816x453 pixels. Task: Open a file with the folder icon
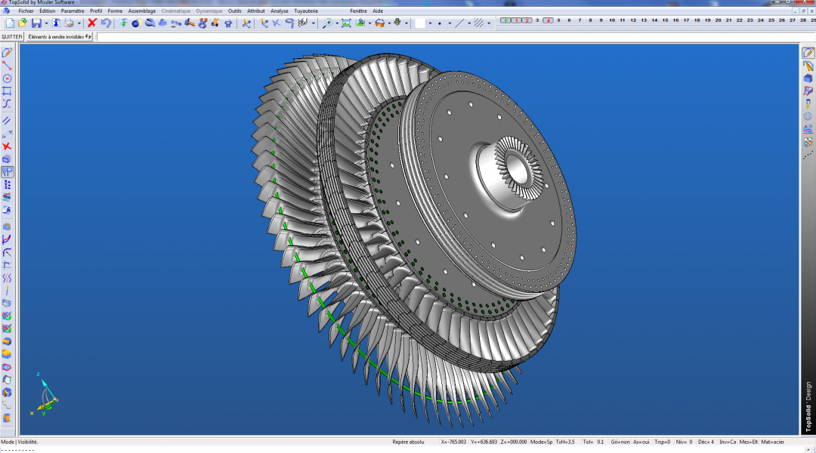click(x=23, y=23)
